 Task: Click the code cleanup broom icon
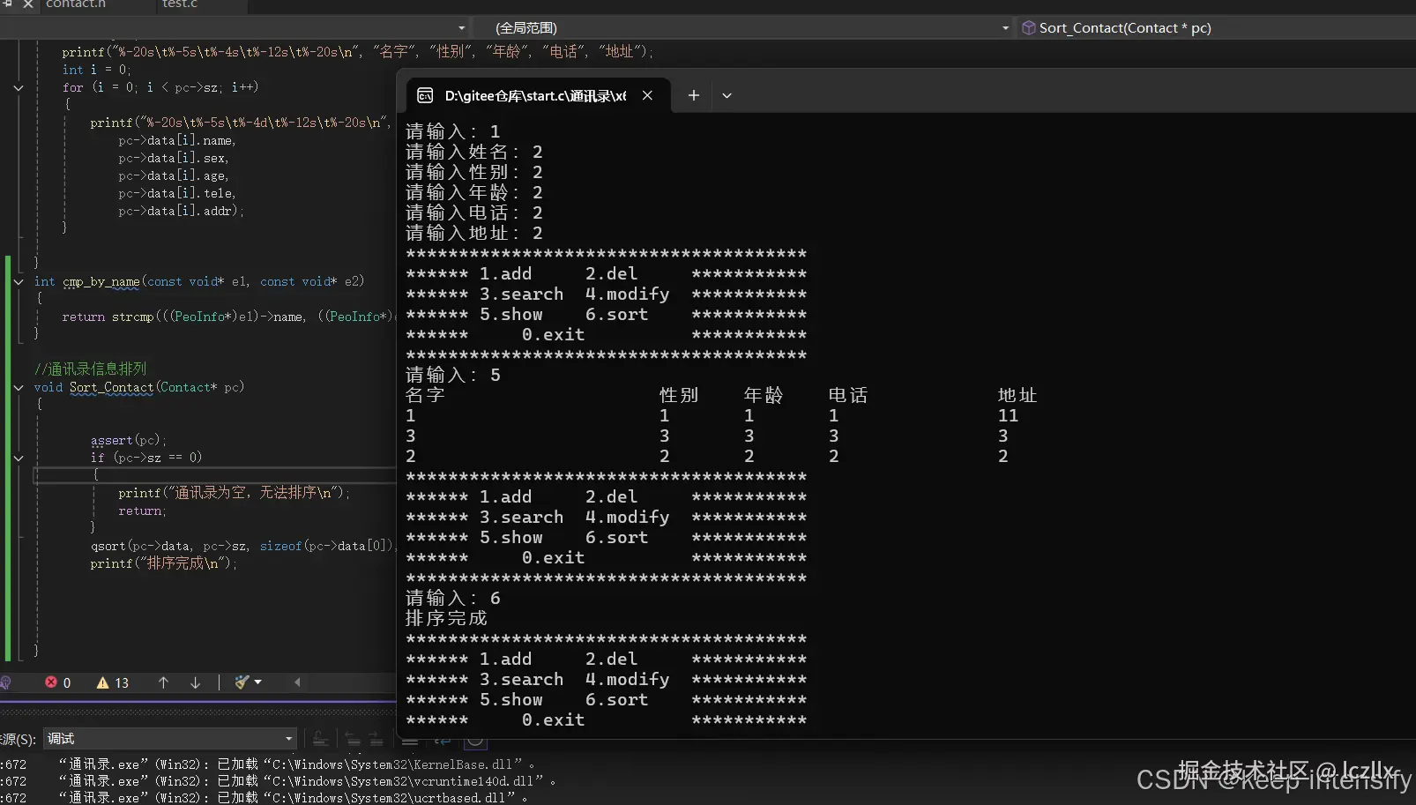click(242, 682)
